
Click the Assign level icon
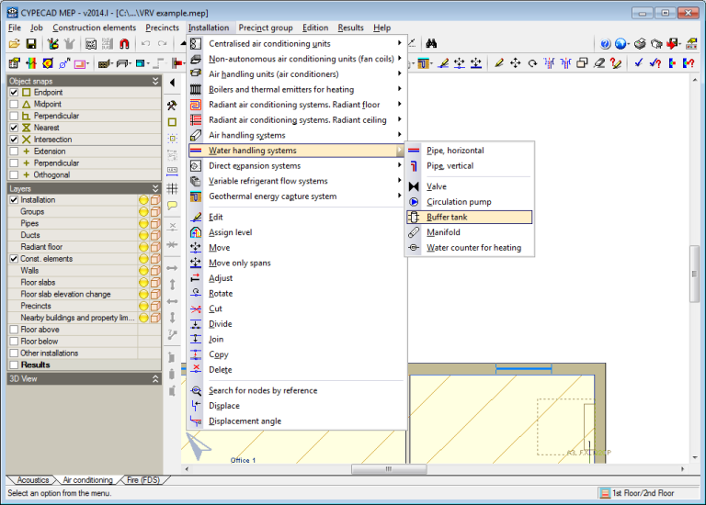[x=196, y=232]
